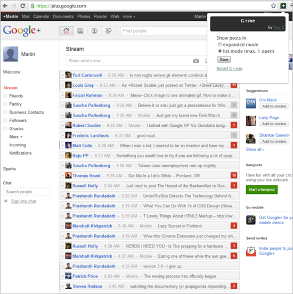Open the Home stream icon in Google+ header
293x294 pixels.
pos(66,30)
